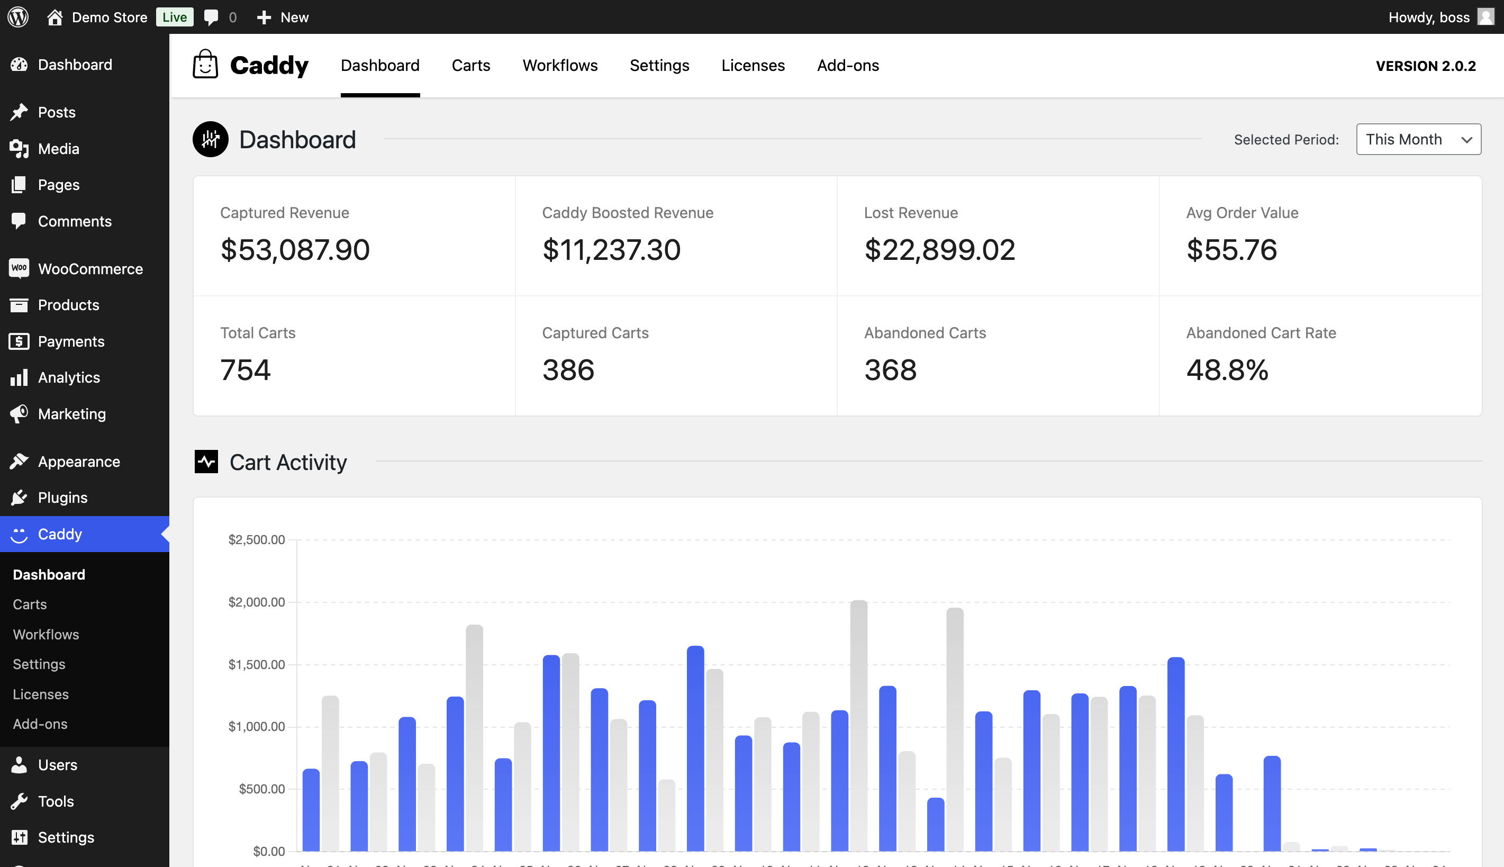The image size is (1504, 867).
Task: Click the Appearance paintbrush icon
Action: (19, 461)
